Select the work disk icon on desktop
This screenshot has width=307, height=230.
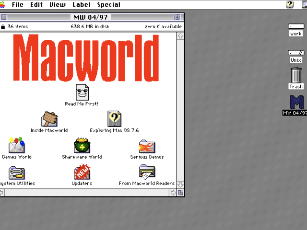tap(296, 26)
